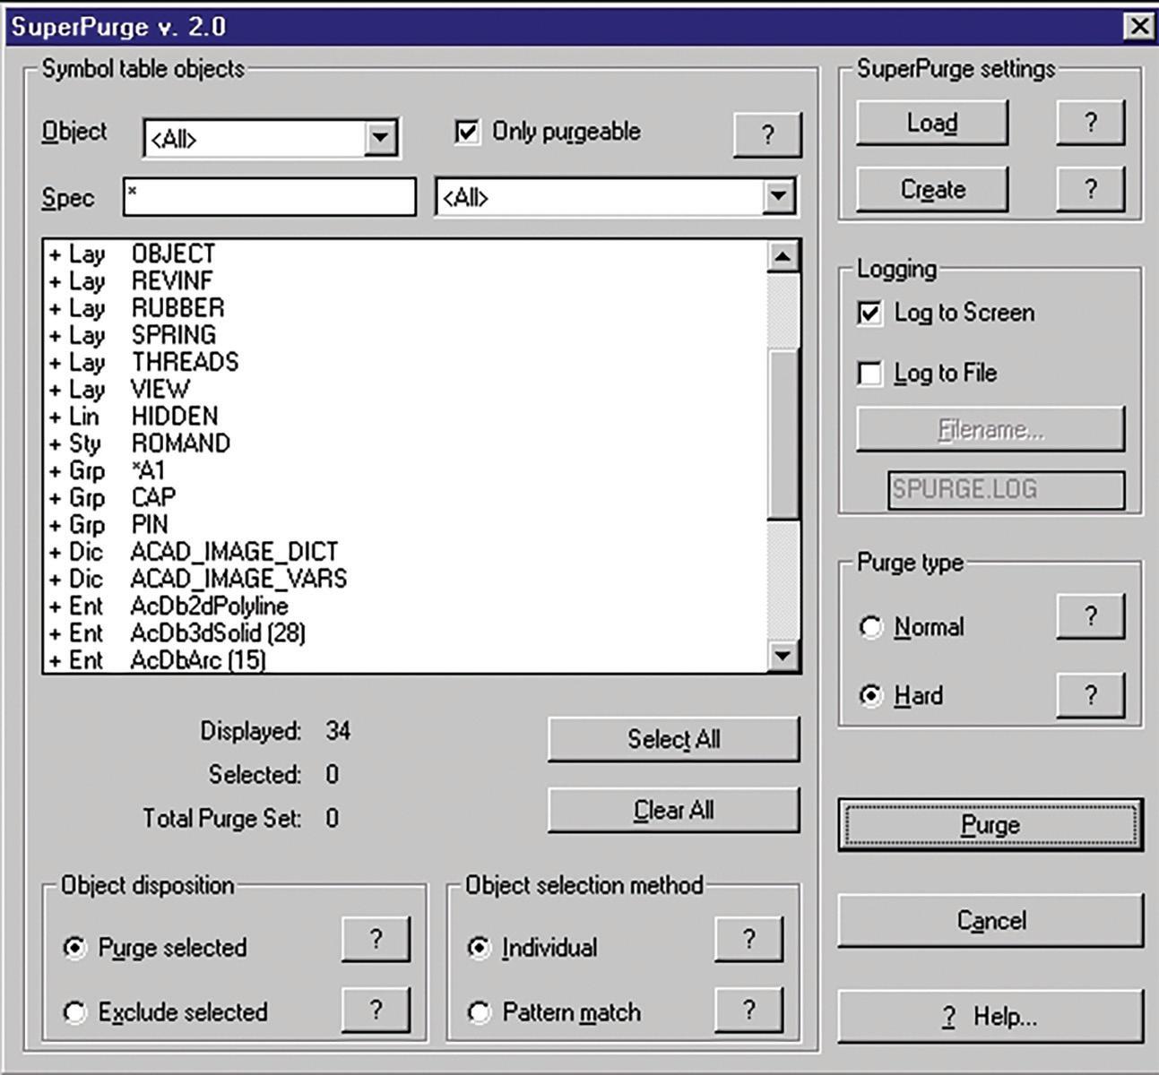Open help ? for Hard purge type

(x=1090, y=695)
